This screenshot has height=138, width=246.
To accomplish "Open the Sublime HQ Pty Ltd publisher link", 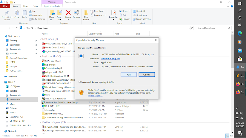I will [x=110, y=58].
